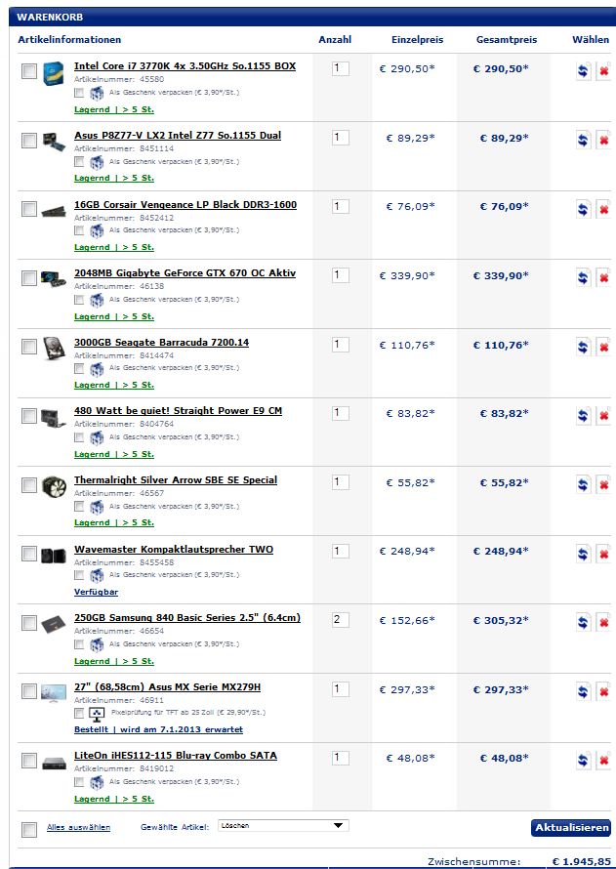Click refresh icon on Gigabyte GeForce GTX 670 row

pos(583,277)
